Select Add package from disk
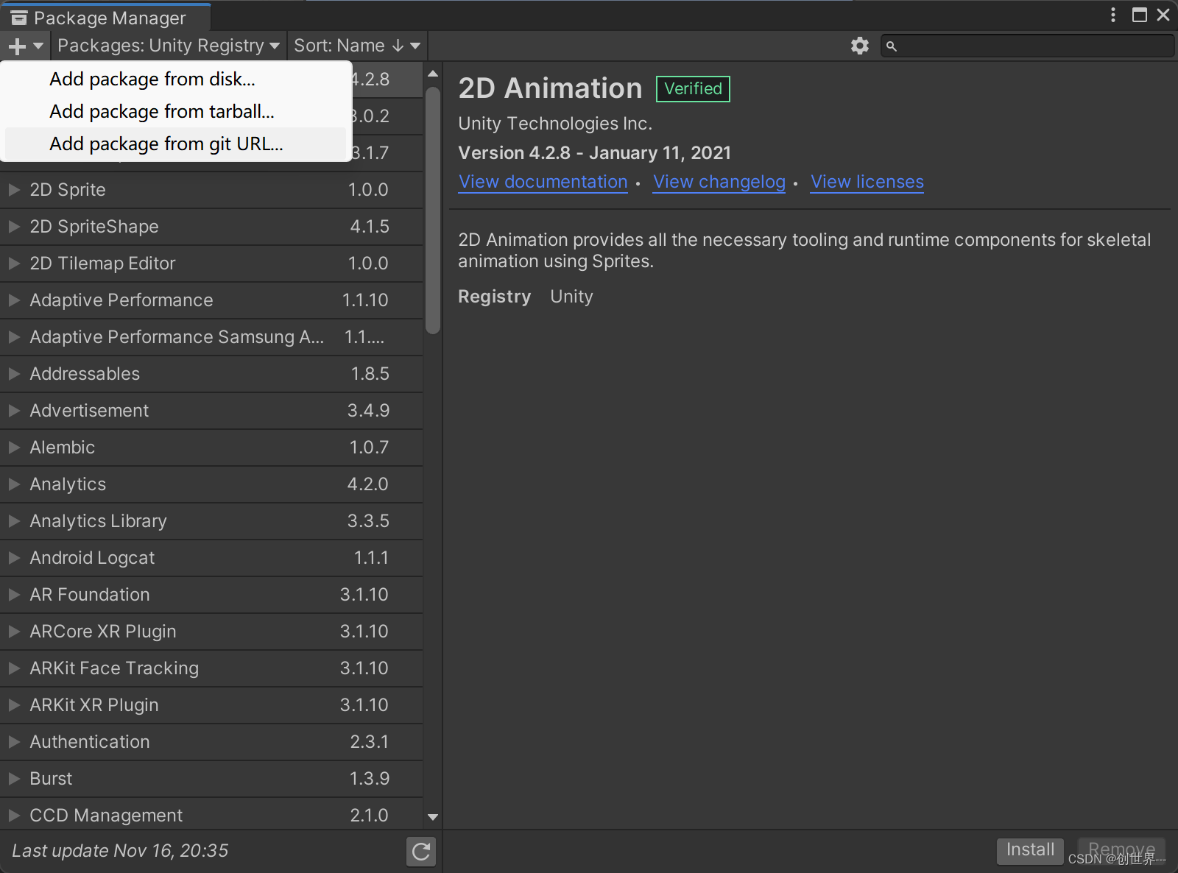Image resolution: width=1178 pixels, height=873 pixels. point(152,79)
